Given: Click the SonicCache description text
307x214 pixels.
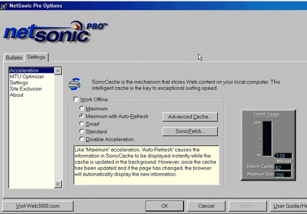Looking at the screenshot, I should point(186,85).
